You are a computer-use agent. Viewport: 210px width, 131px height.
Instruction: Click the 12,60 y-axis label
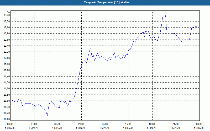(x=7, y=40)
